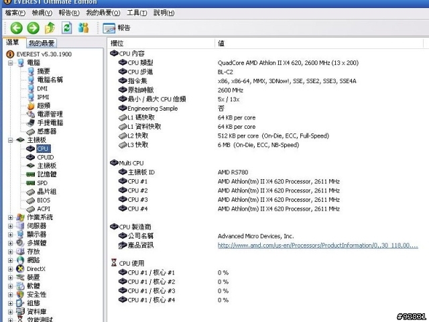429x322 pixels.
Task: Expand the 存放 tree node
Action: coord(11,252)
